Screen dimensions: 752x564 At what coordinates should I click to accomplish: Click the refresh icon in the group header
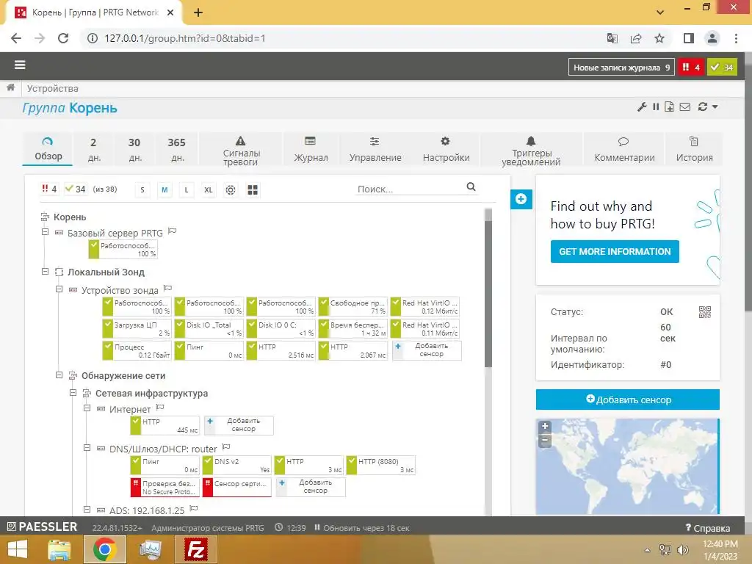(x=703, y=106)
